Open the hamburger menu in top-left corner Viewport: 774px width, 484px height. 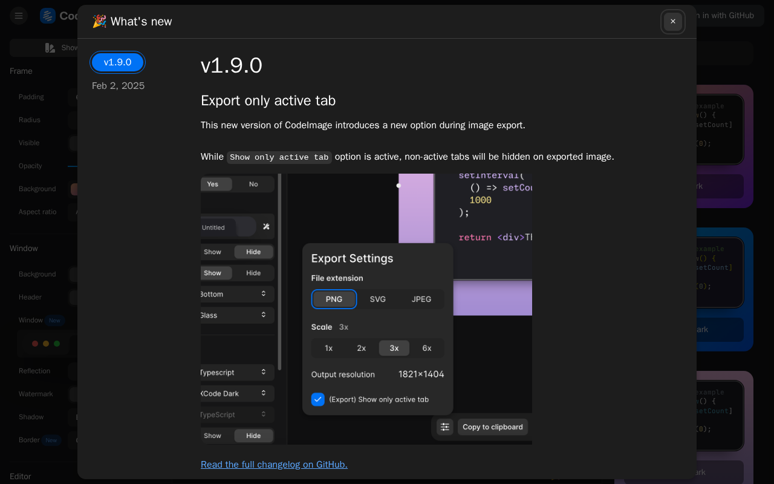pos(19,16)
